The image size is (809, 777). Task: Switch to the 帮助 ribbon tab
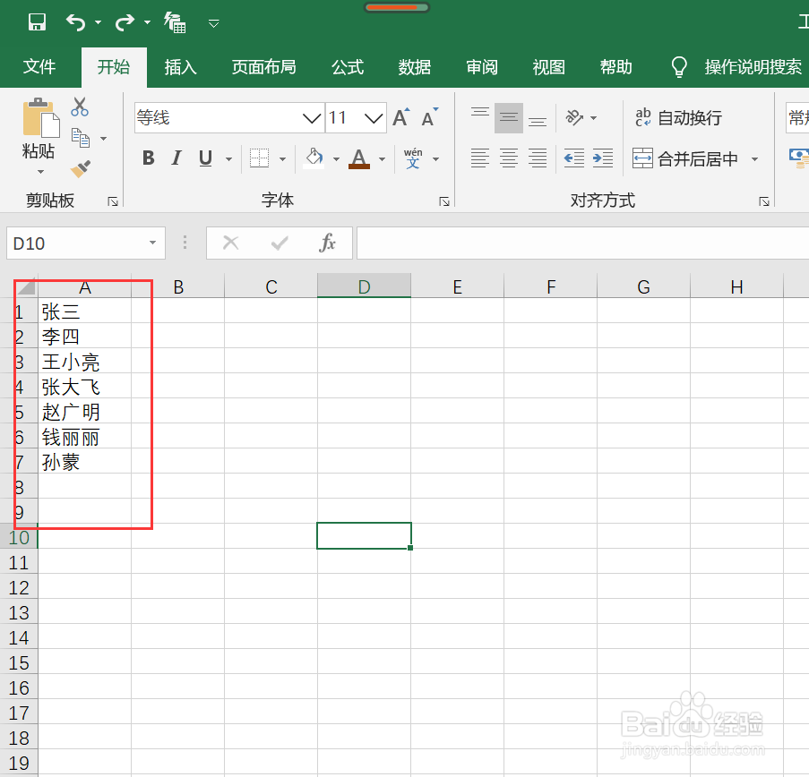(x=615, y=67)
